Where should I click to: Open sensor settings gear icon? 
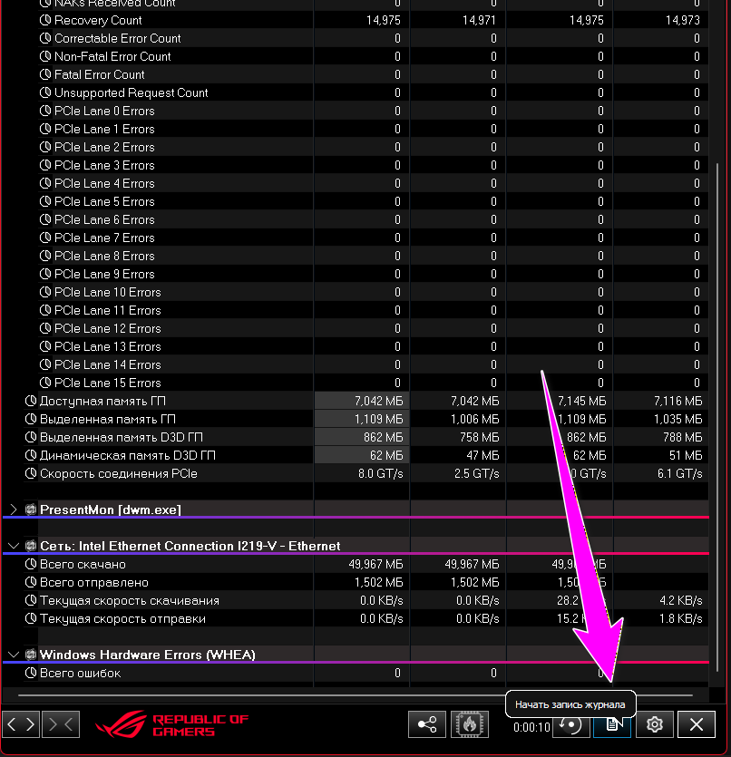[655, 724]
